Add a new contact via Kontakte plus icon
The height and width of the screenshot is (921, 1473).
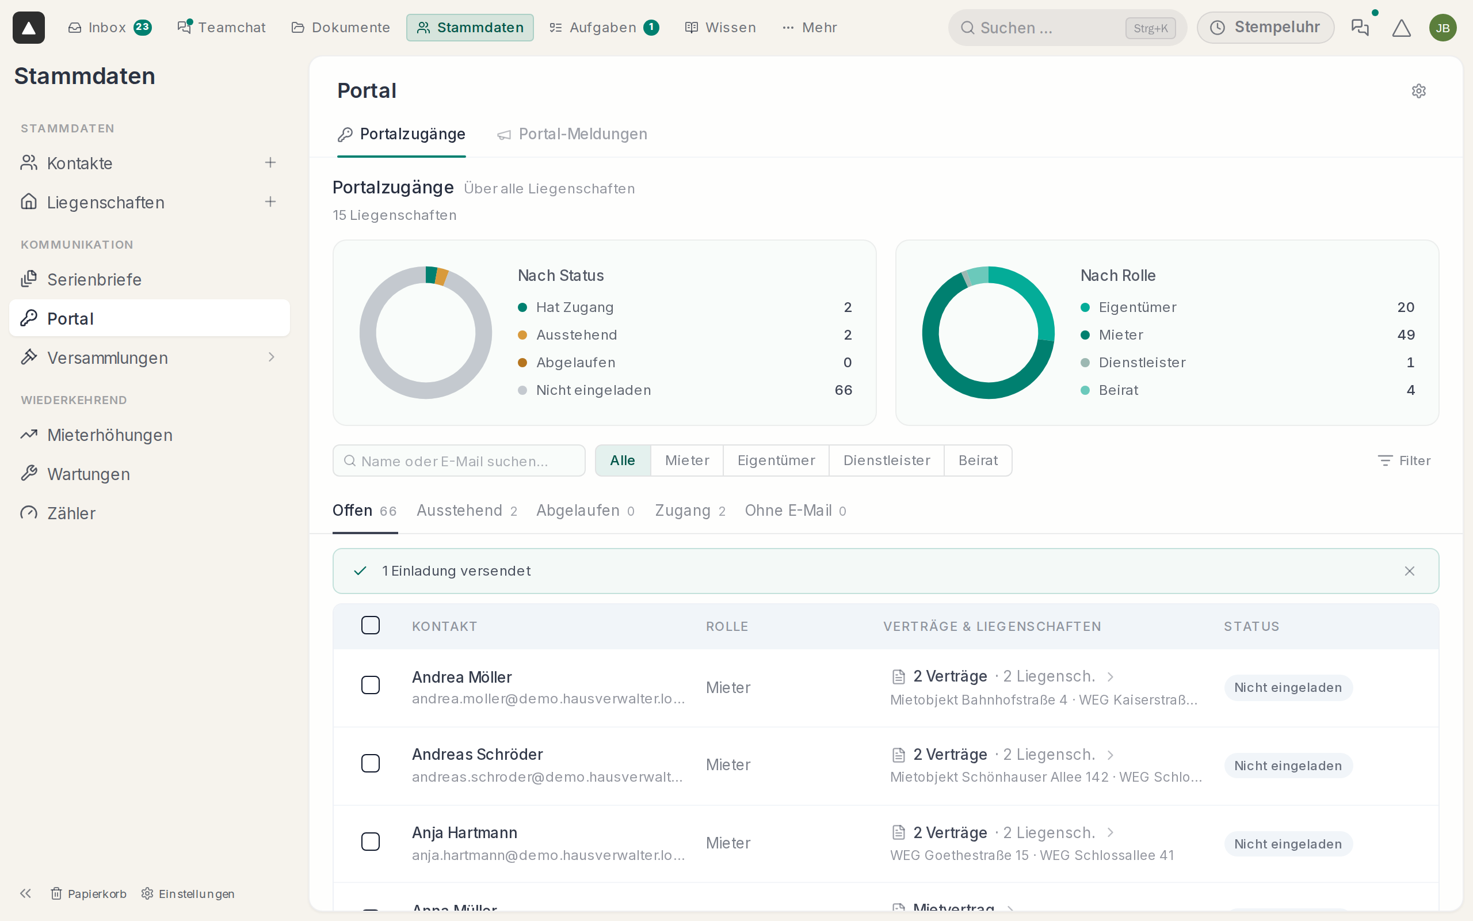click(270, 163)
